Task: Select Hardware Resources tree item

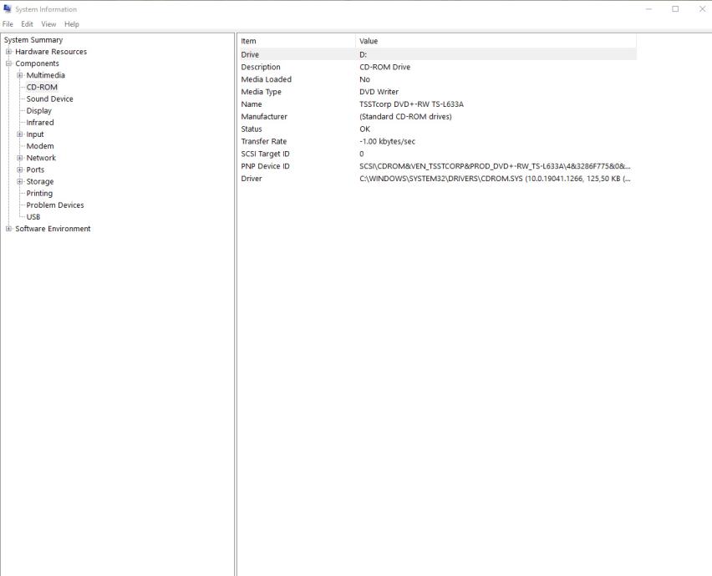Action: pyautogui.click(x=51, y=52)
